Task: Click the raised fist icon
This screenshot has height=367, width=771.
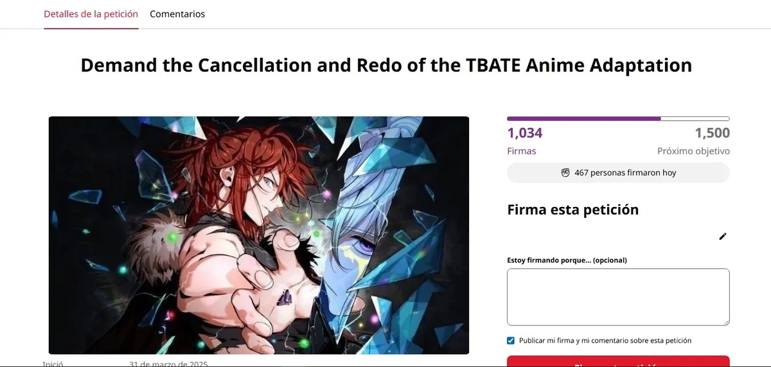Action: point(565,172)
